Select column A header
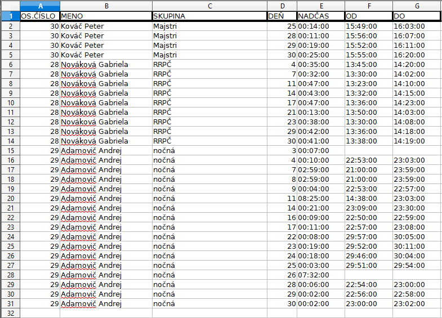The image size is (442, 318). 40,6
